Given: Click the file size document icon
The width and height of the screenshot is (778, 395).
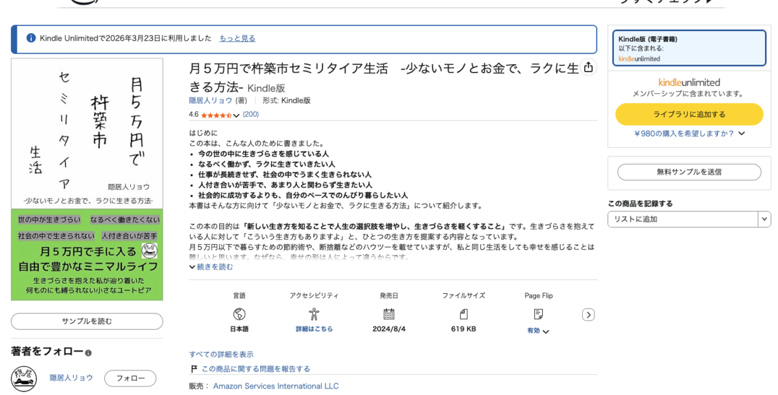Looking at the screenshot, I should click(x=464, y=314).
